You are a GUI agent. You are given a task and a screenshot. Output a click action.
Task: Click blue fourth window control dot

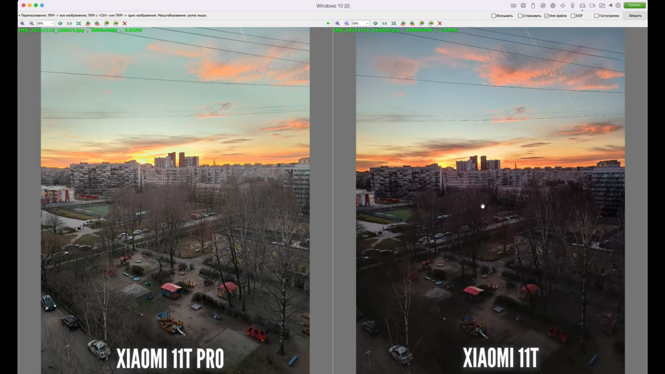[42, 5]
